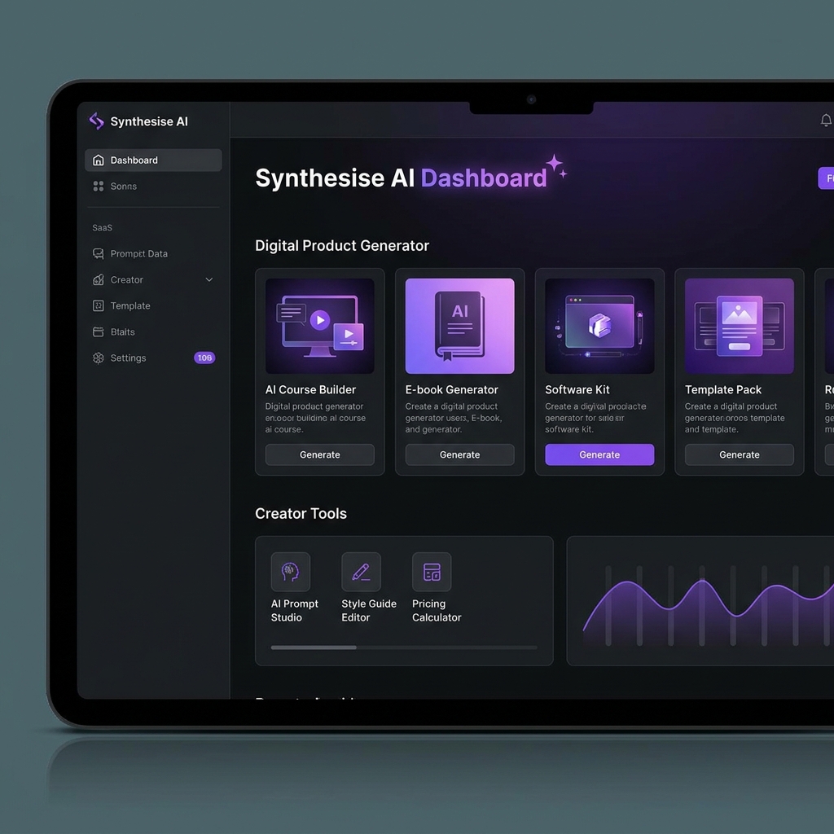Click the Template icon in sidebar

point(99,306)
